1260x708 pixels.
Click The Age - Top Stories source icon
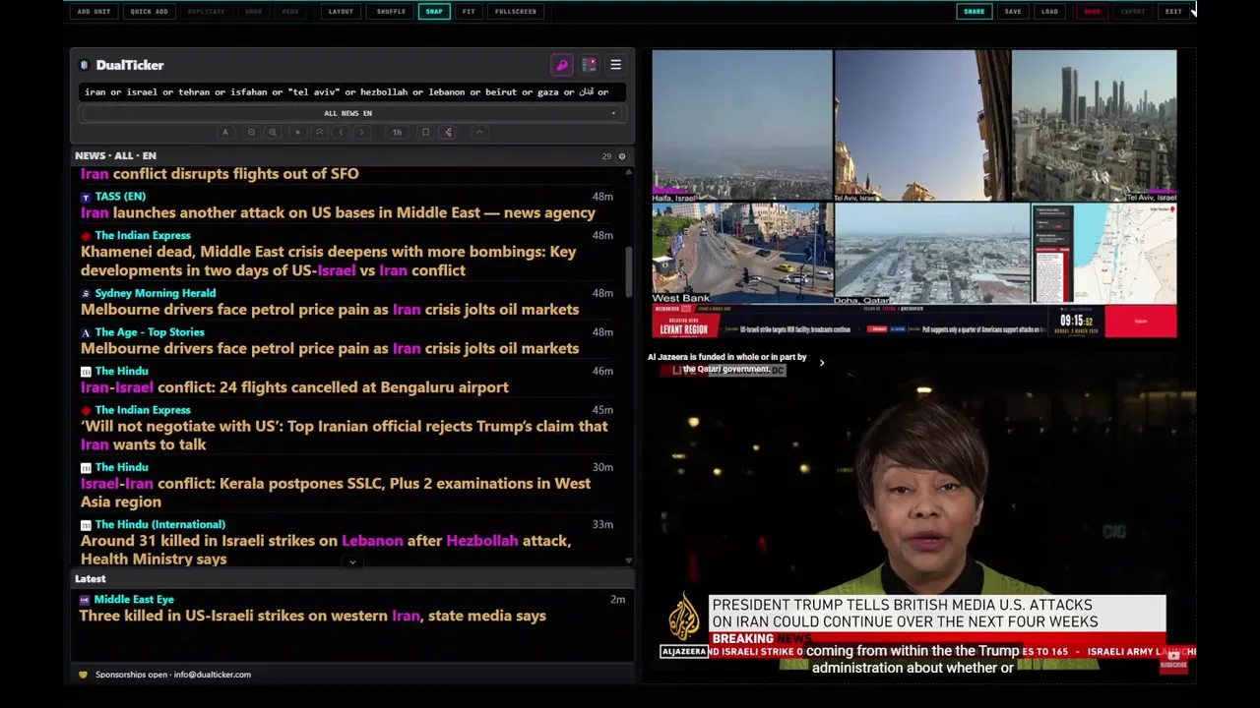point(86,332)
